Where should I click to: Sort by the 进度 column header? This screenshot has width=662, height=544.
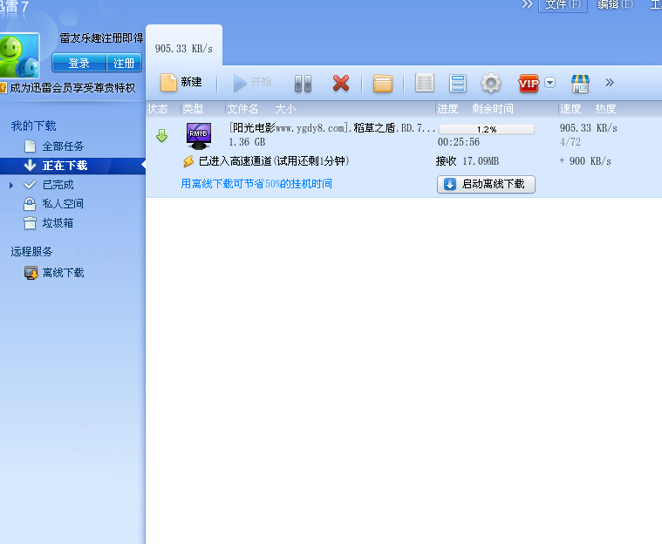447,109
